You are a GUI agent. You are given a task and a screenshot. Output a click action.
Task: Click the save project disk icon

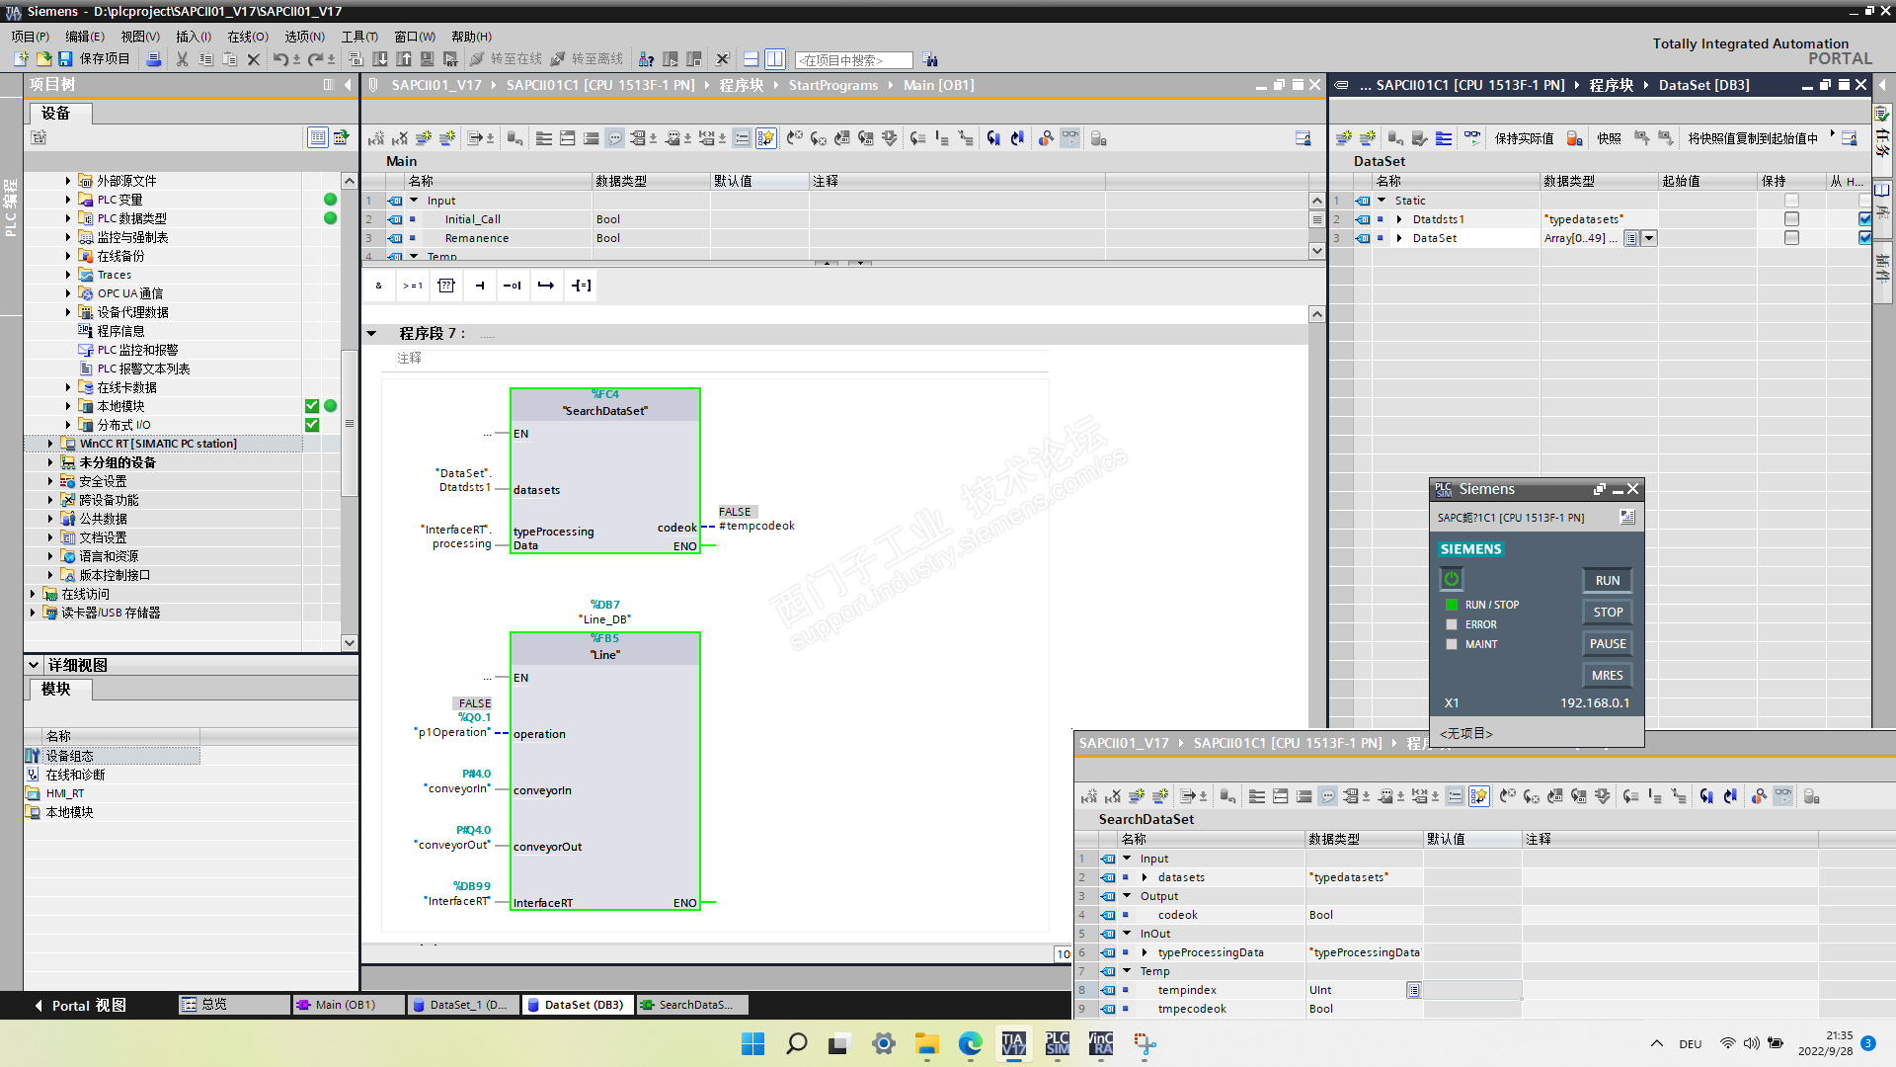[x=65, y=59]
